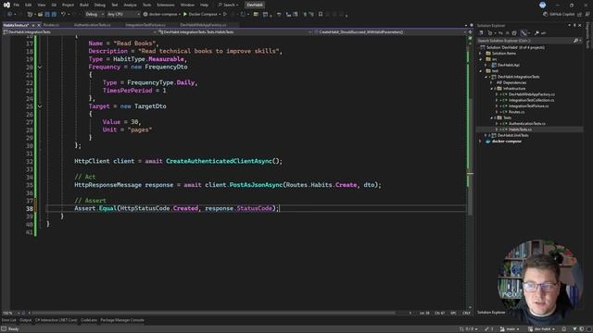The height and width of the screenshot is (333, 593).
Task: Click line number 38 in the gutter
Action: [x=30, y=208]
